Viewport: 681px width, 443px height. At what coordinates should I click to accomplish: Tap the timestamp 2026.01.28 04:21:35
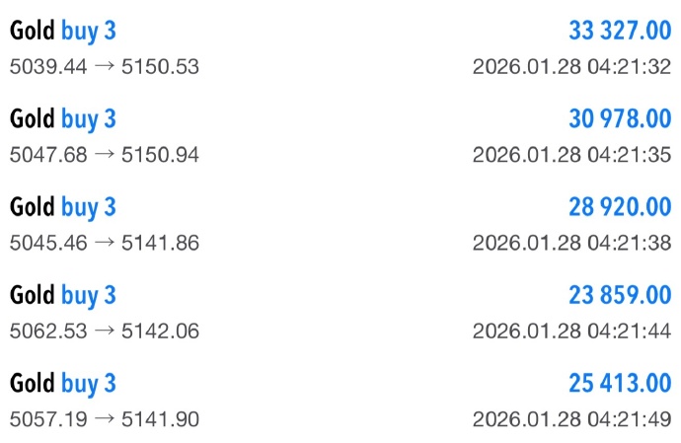point(571,155)
